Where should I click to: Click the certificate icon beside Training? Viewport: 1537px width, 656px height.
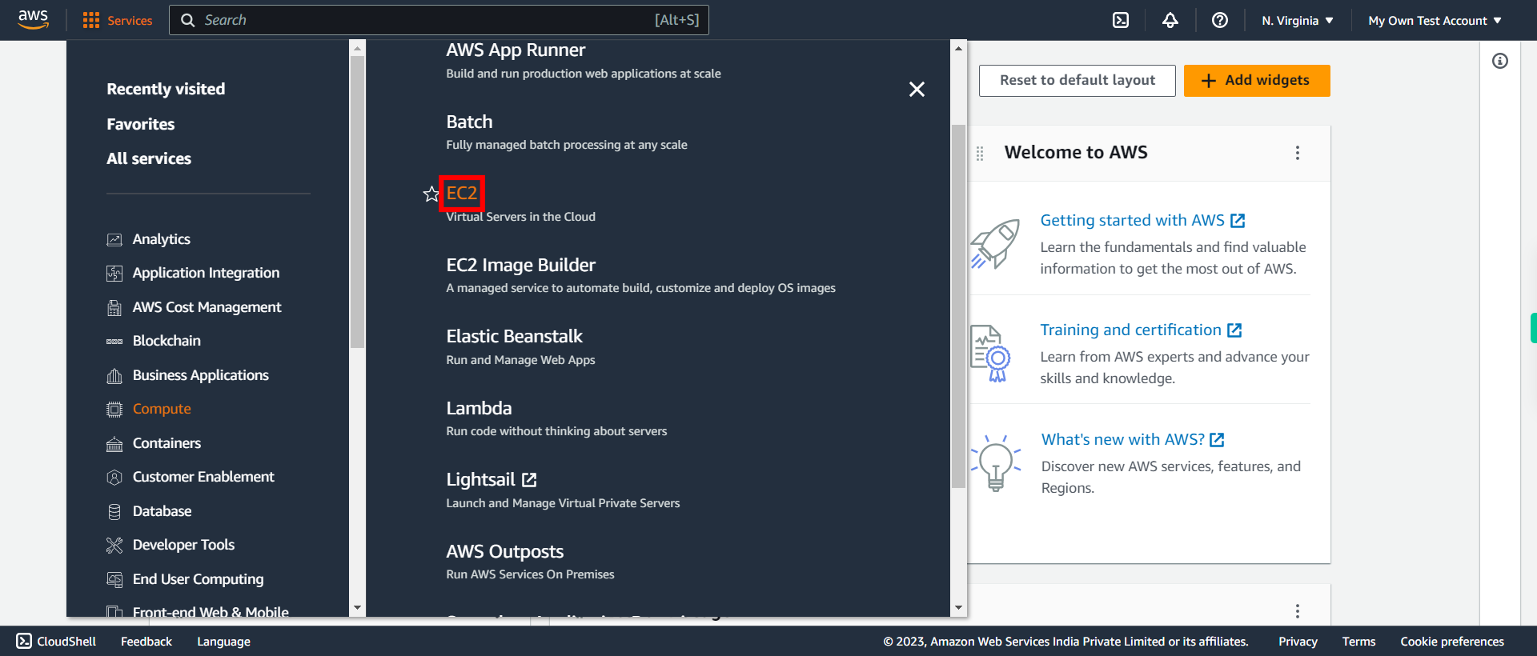click(x=991, y=354)
